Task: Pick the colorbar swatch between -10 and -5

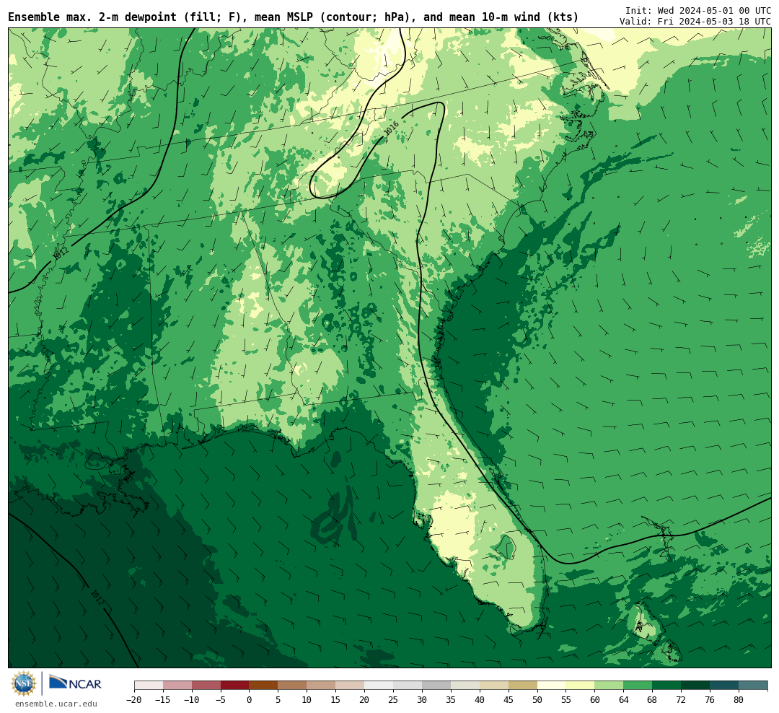Action: coord(206,686)
